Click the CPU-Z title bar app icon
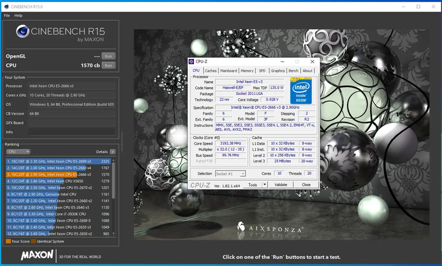Screen dimensions: 442x266 (192, 61)
